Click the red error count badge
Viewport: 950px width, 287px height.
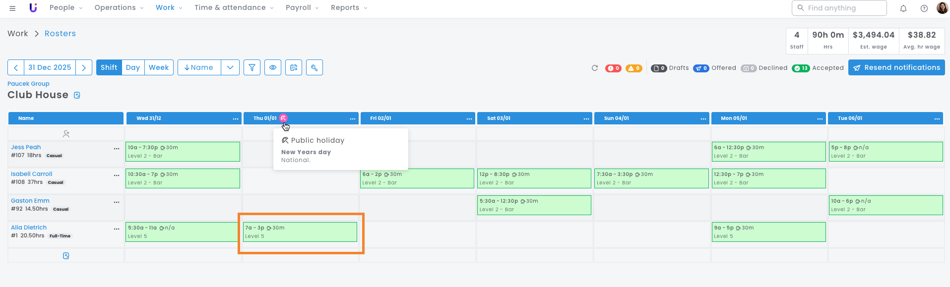pos(613,68)
